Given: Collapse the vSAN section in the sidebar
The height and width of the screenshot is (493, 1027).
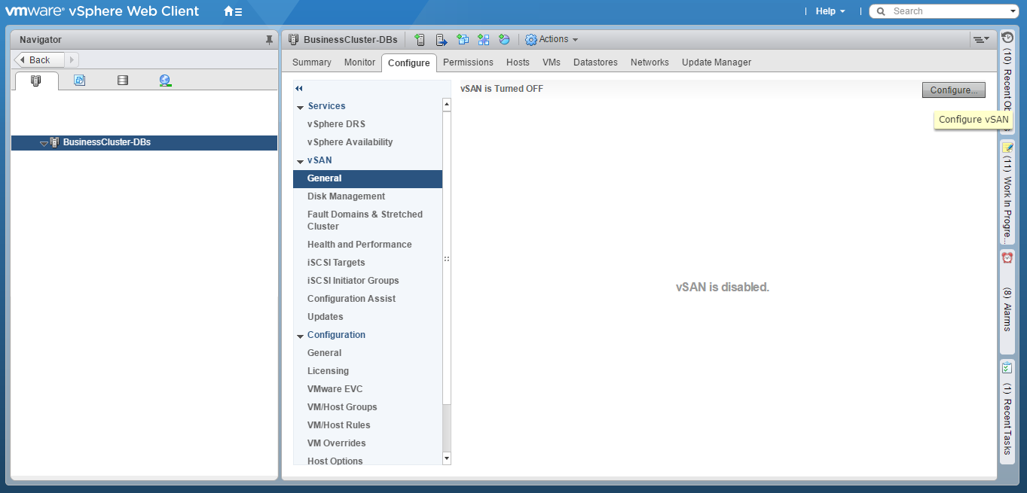Looking at the screenshot, I should tap(301, 161).
